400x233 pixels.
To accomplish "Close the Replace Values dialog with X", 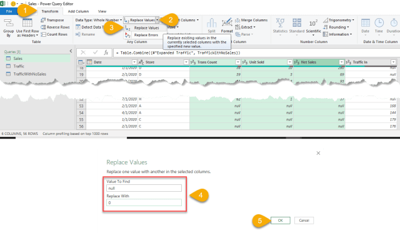I will (318, 153).
